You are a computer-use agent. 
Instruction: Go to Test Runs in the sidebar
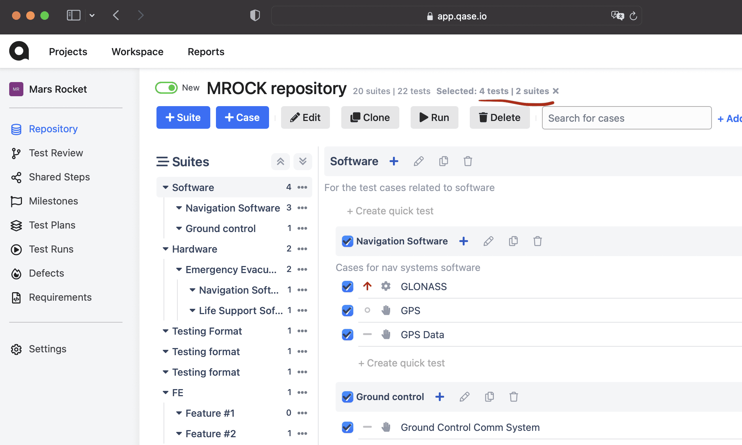pyautogui.click(x=51, y=249)
